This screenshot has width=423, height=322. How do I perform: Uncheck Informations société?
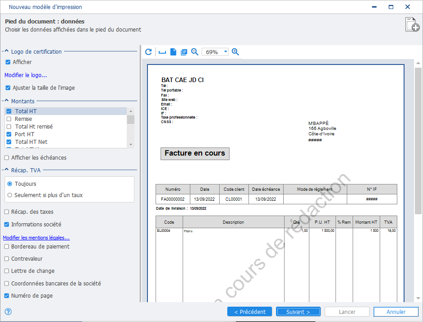pos(7,225)
